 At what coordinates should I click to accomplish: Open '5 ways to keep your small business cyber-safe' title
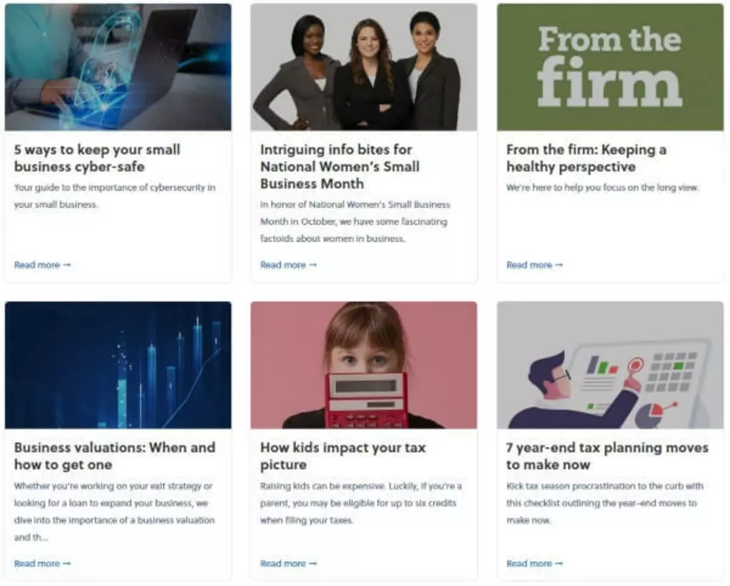pos(97,158)
